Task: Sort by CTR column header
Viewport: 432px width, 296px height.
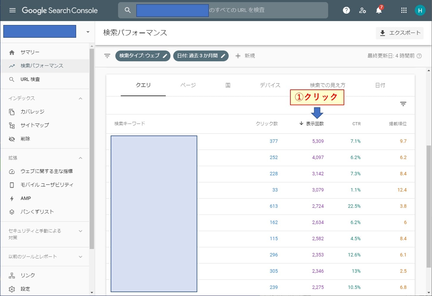Action: (x=356, y=124)
